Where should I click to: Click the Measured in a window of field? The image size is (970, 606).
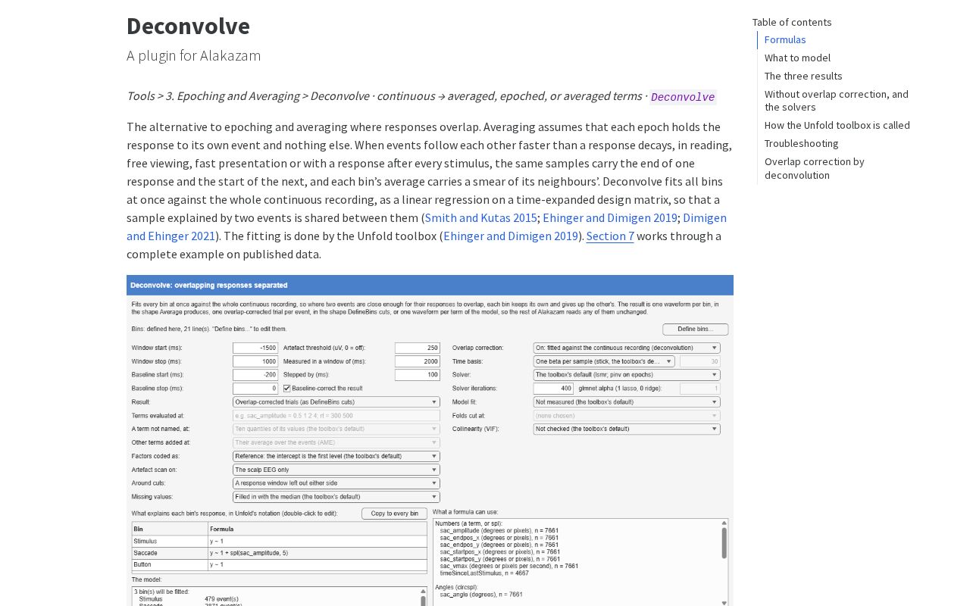pos(418,361)
